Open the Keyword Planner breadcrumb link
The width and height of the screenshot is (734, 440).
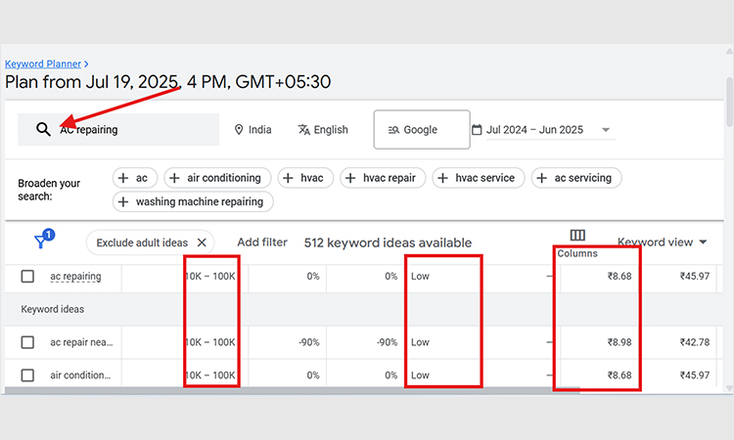[x=43, y=64]
